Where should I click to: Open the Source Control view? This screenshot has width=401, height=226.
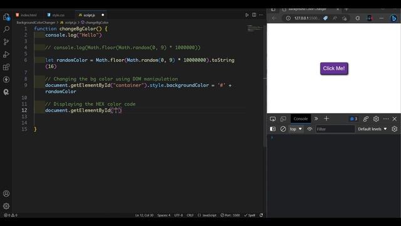(6, 42)
